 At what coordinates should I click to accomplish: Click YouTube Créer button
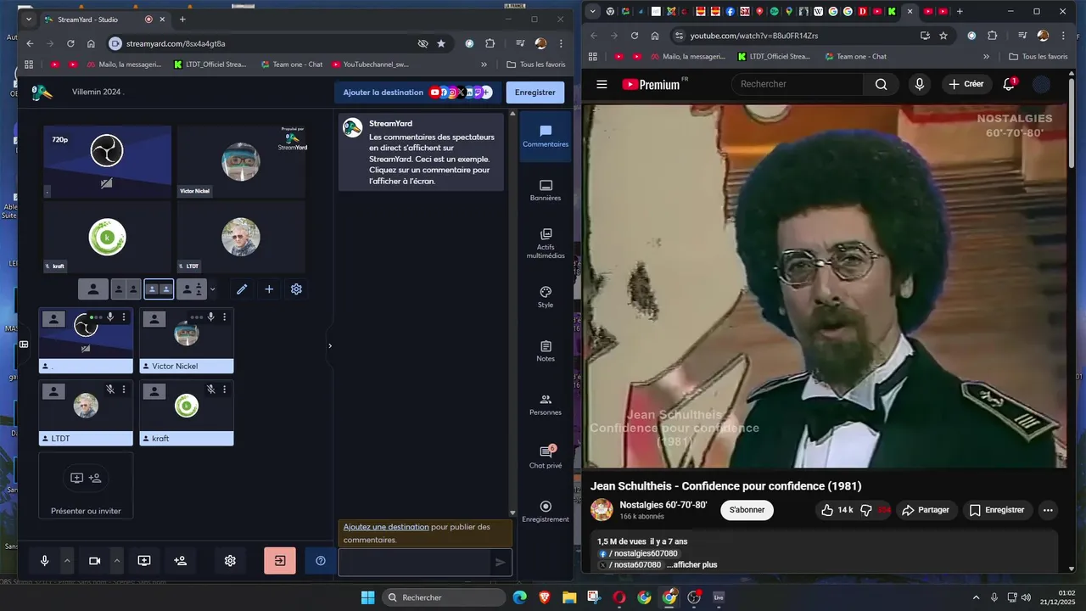[966, 84]
